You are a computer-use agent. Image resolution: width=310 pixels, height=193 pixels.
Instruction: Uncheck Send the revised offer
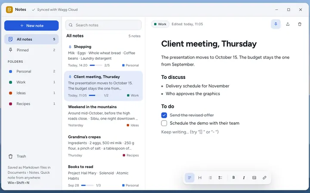(164, 115)
